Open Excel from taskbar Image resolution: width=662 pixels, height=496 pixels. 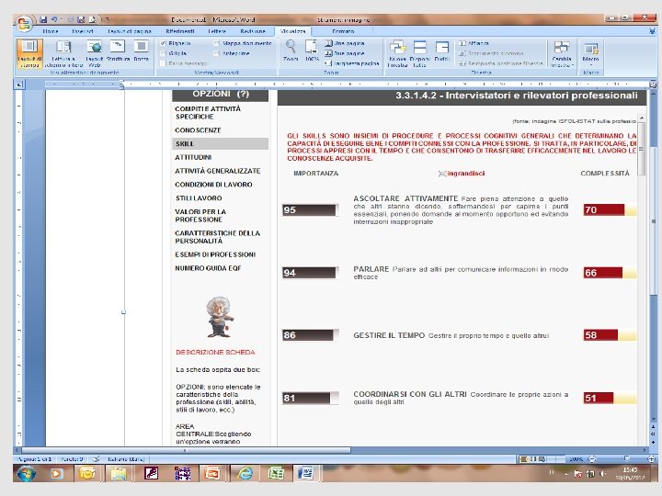point(276,473)
